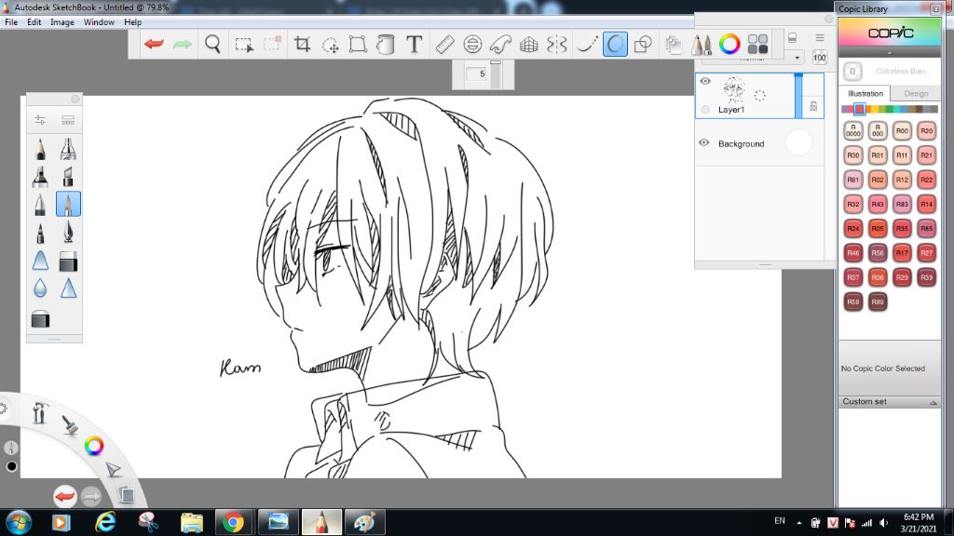Click the layer opacity 100 field
The image size is (954, 536).
[x=820, y=58]
